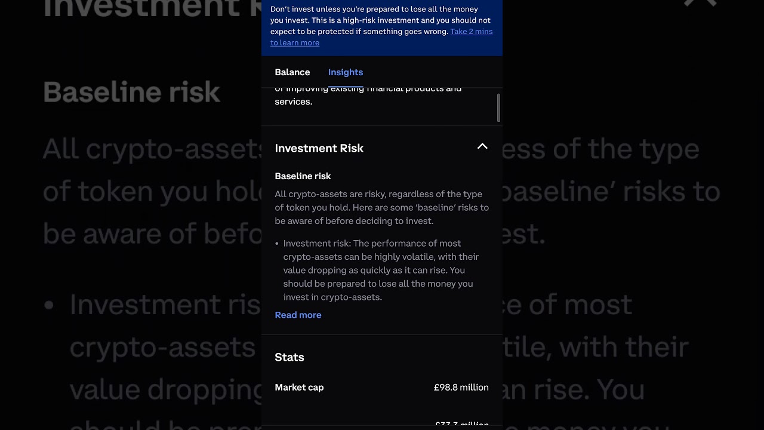
Task: Click the 'Investment risk' bullet paragraph
Action: click(382, 270)
